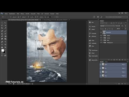129x97 pixels.
Task: Open the Farbfelder panel
Action: 93,43
